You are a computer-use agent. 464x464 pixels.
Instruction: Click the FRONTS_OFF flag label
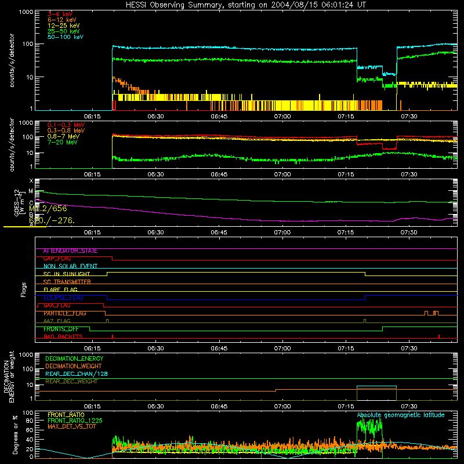pyautogui.click(x=61, y=329)
